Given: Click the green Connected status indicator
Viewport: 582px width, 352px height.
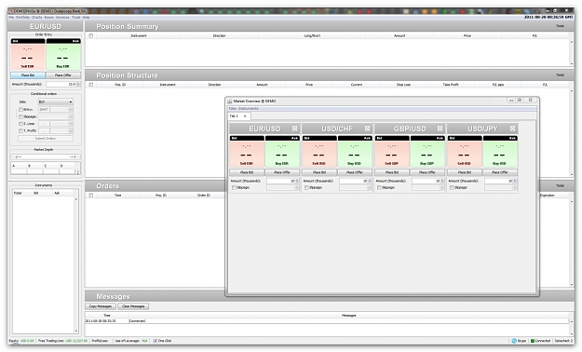Looking at the screenshot, I should (533, 341).
